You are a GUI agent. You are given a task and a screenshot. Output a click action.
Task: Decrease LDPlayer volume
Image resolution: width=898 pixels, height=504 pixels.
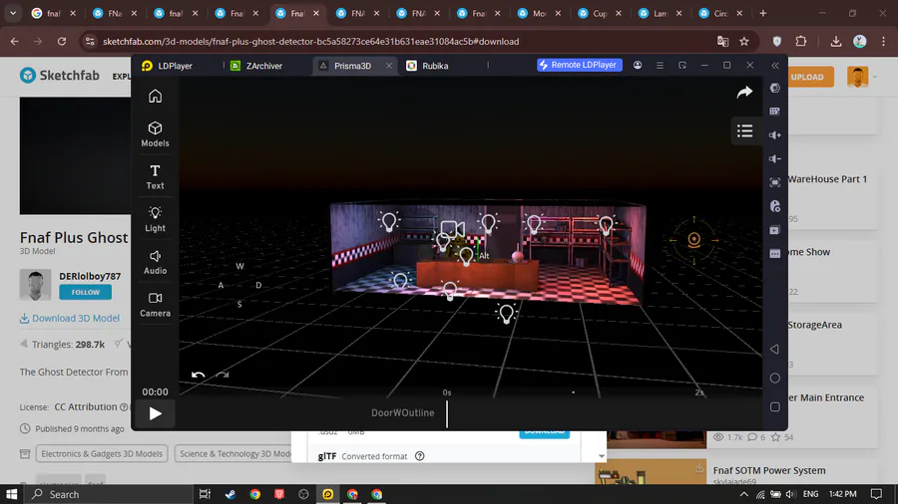pyautogui.click(x=775, y=158)
